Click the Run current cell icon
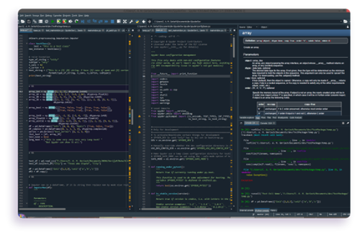The width and height of the screenshot is (360, 237). click(x=59, y=21)
